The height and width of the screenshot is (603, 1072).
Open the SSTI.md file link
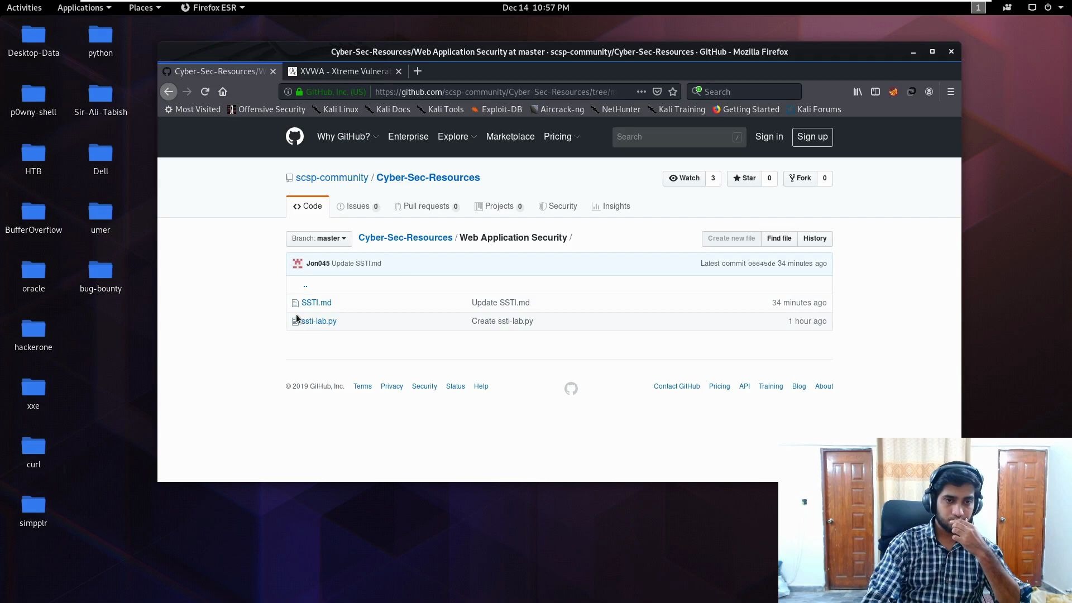coord(317,303)
